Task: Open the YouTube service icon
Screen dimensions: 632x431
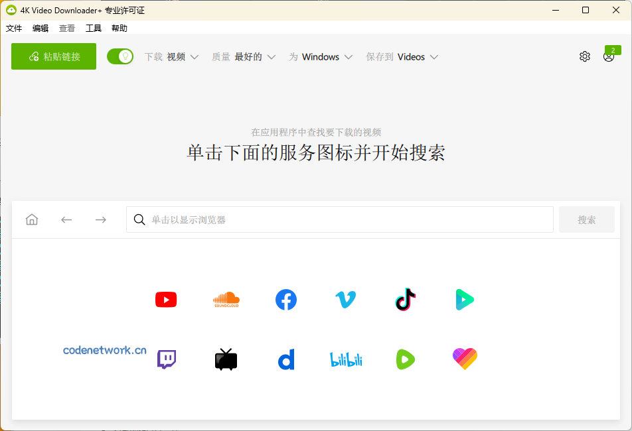Action: pyautogui.click(x=166, y=300)
